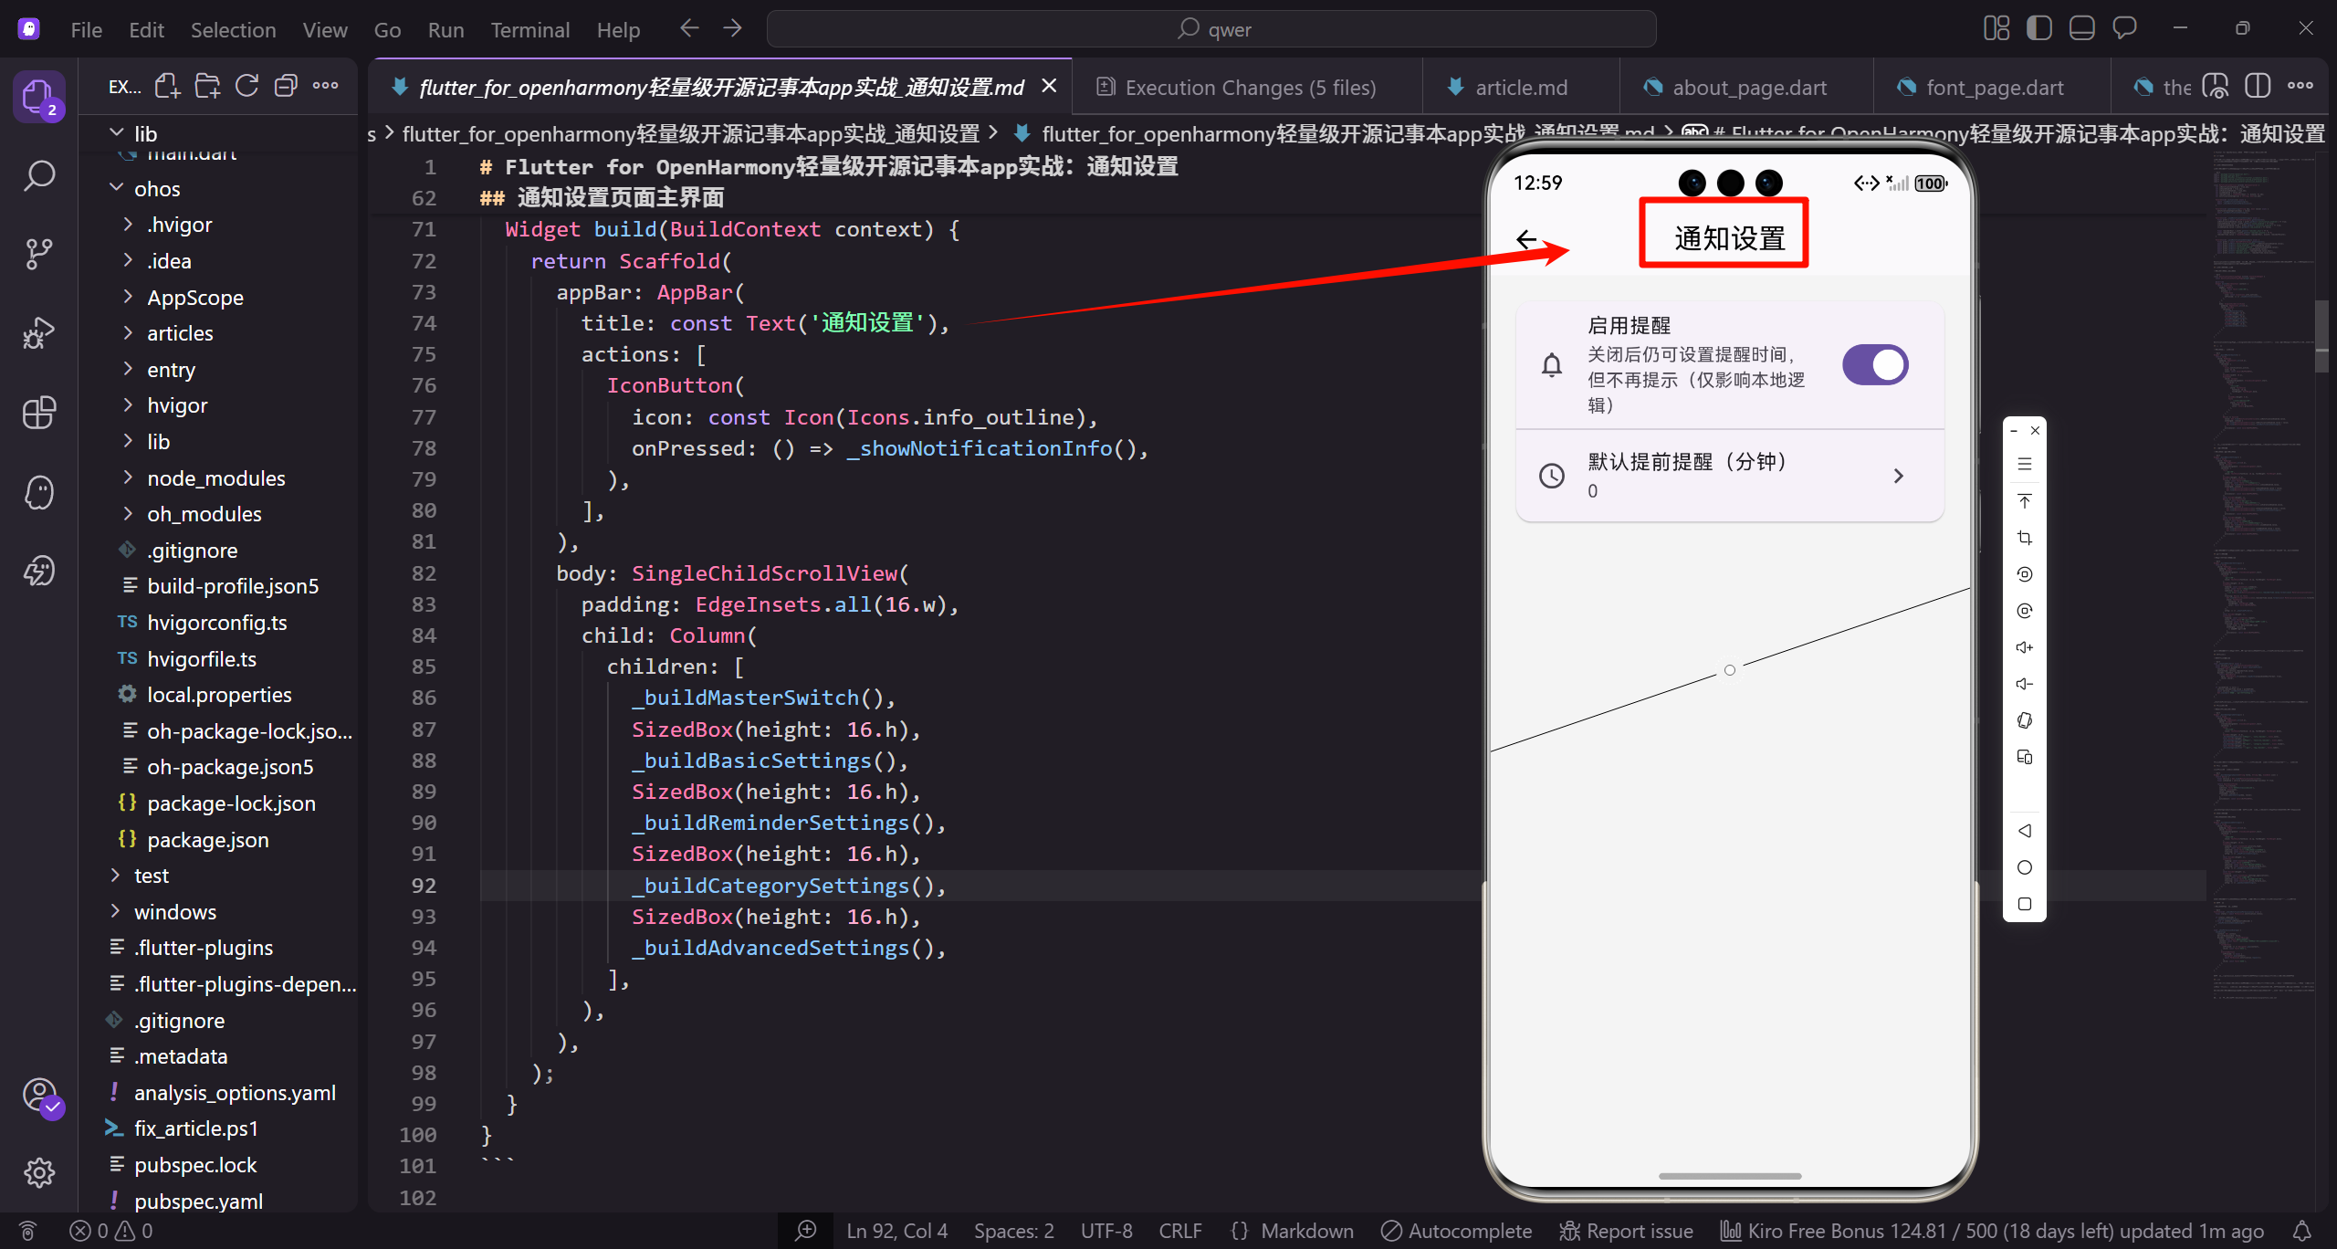Open pubspec.yaml in Explorer
The image size is (2337, 1249).
click(199, 1201)
